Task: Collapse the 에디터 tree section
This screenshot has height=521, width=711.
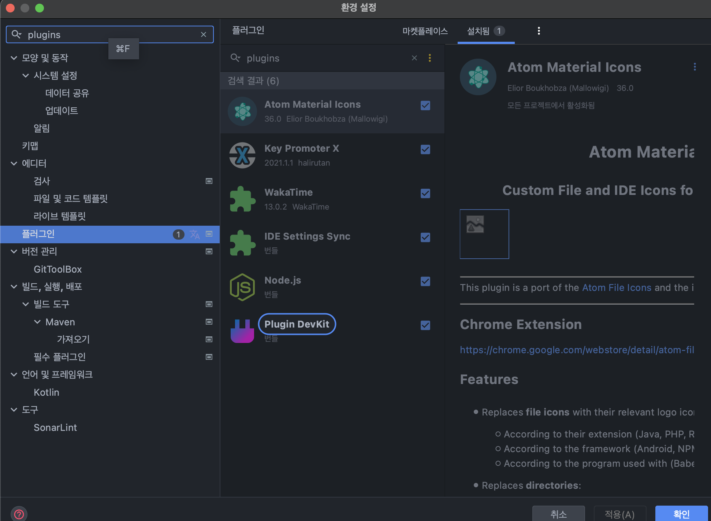Action: (x=14, y=163)
